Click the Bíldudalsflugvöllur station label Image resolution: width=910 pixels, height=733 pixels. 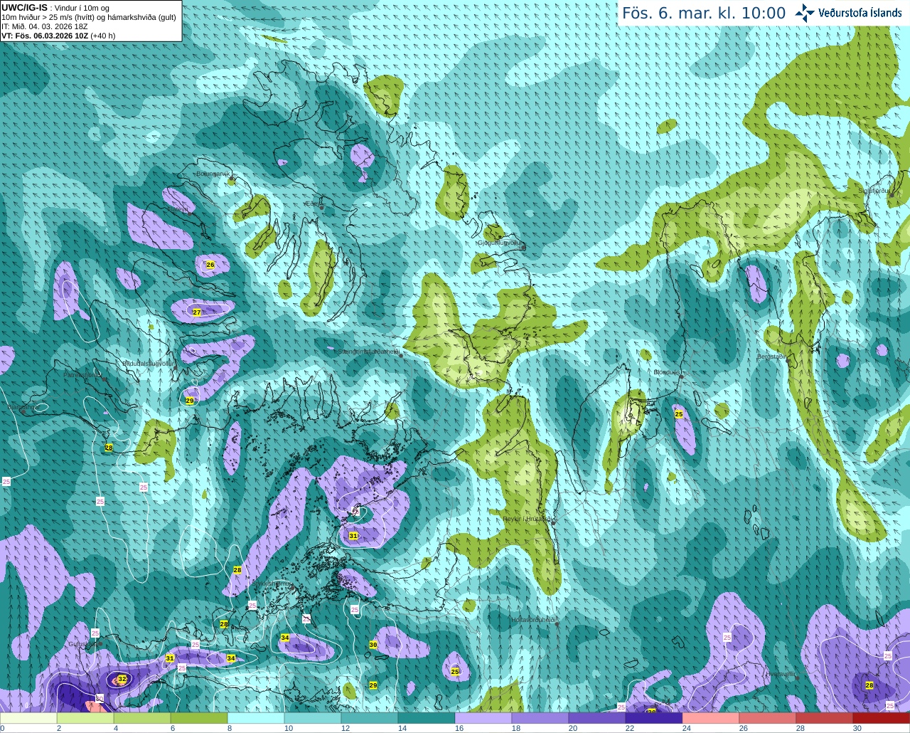coord(148,363)
